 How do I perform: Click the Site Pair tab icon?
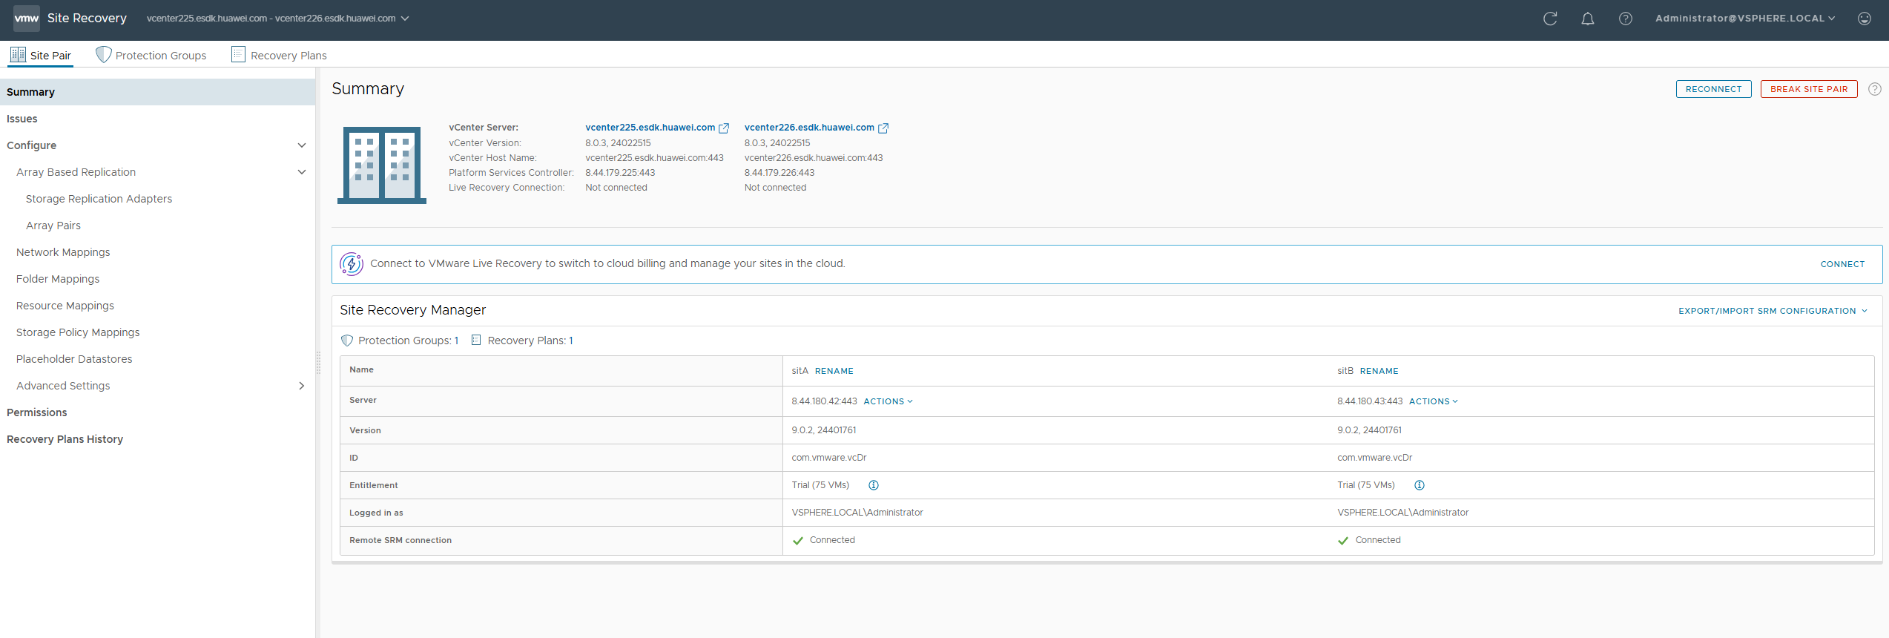pyautogui.click(x=18, y=55)
